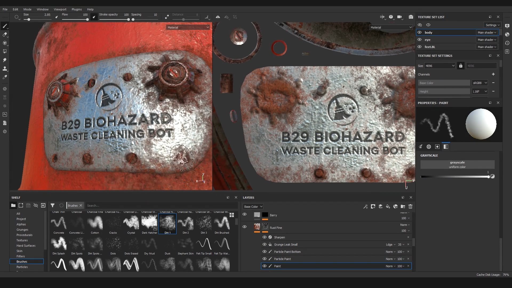The height and width of the screenshot is (288, 512).
Task: Select the Eraser tool in left toolbar
Action: [5, 34]
